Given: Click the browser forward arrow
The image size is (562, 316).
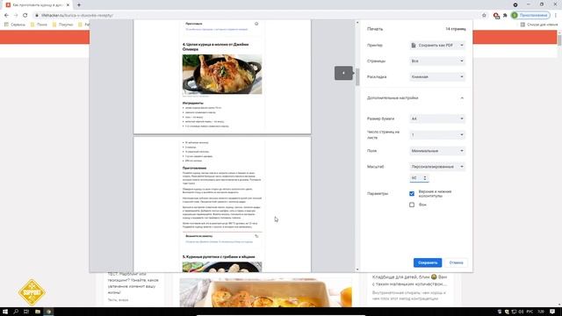Looking at the screenshot, I should pyautogui.click(x=16, y=16).
